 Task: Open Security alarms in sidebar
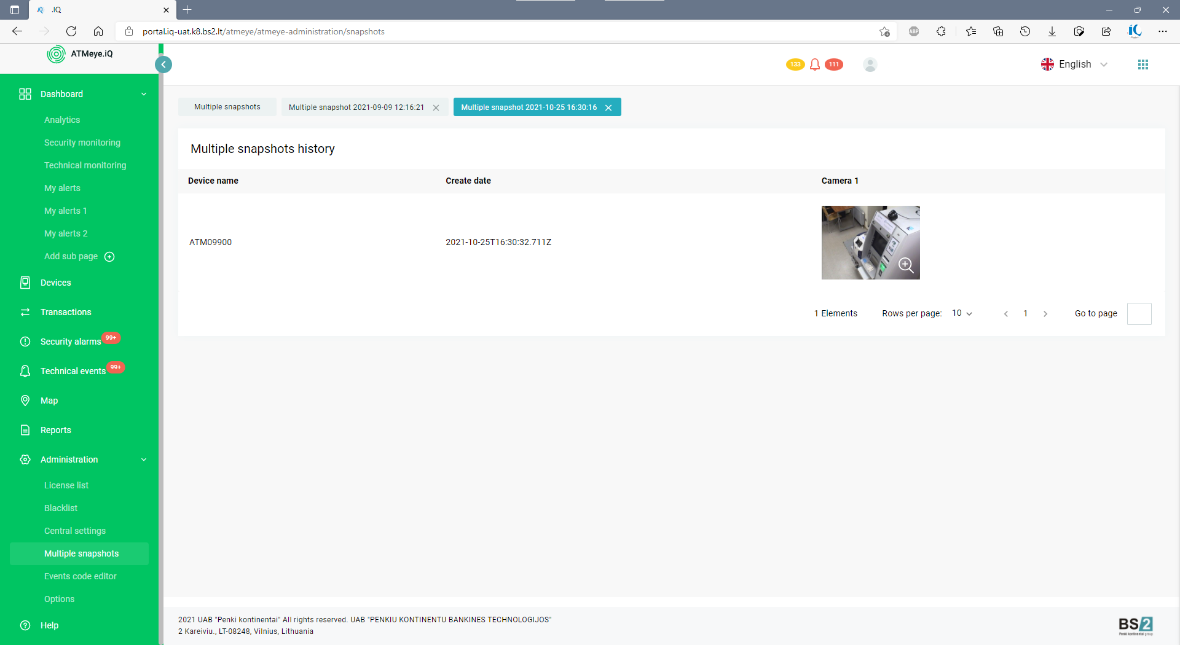coord(71,342)
